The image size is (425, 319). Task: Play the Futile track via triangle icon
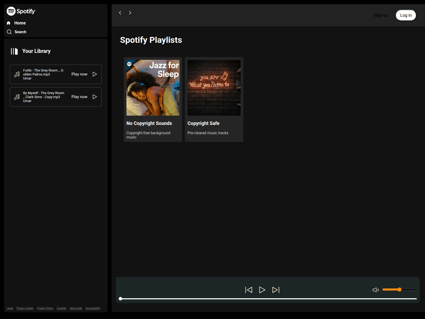(x=95, y=74)
